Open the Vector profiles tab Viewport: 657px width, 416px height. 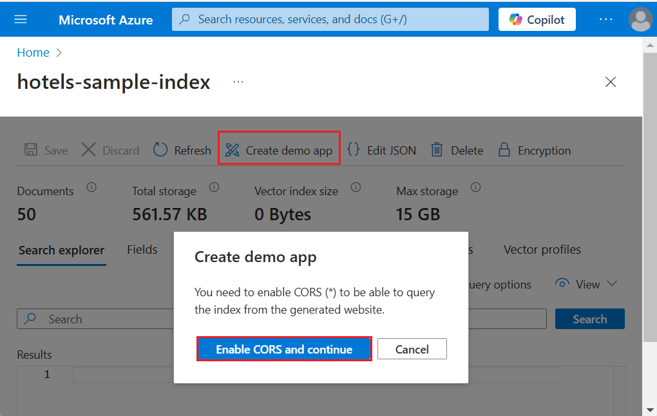[542, 250]
